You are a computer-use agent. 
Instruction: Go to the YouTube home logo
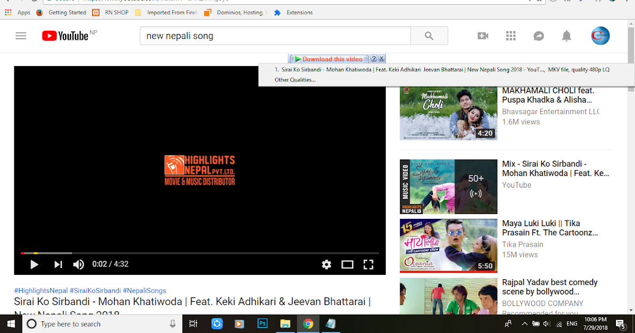65,36
